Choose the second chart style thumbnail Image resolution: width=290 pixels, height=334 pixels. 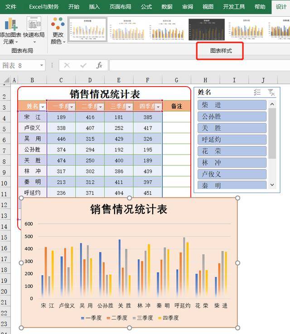click(x=127, y=29)
